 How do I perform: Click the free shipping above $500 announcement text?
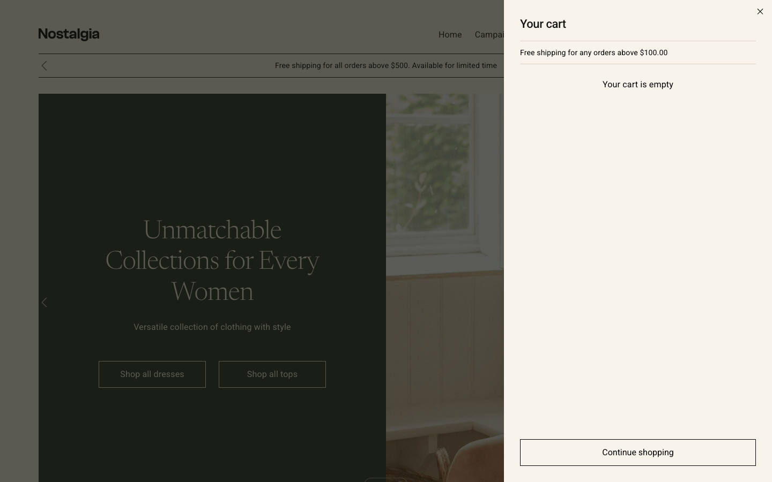(386, 66)
